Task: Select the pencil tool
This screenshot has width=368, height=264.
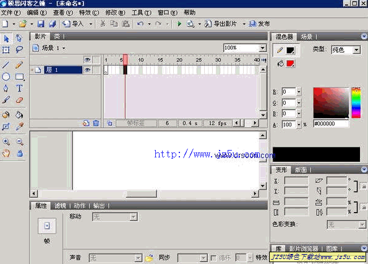Action: coord(19,64)
